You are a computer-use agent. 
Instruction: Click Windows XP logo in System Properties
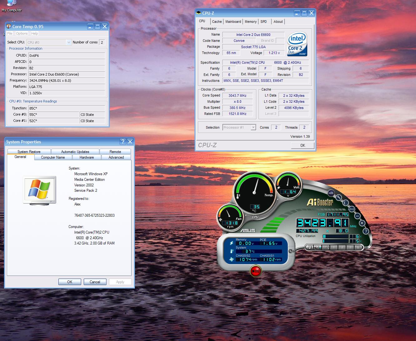40,190
